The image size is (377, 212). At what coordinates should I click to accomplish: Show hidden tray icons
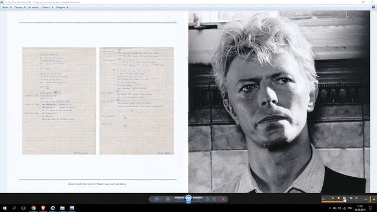(x=330, y=208)
